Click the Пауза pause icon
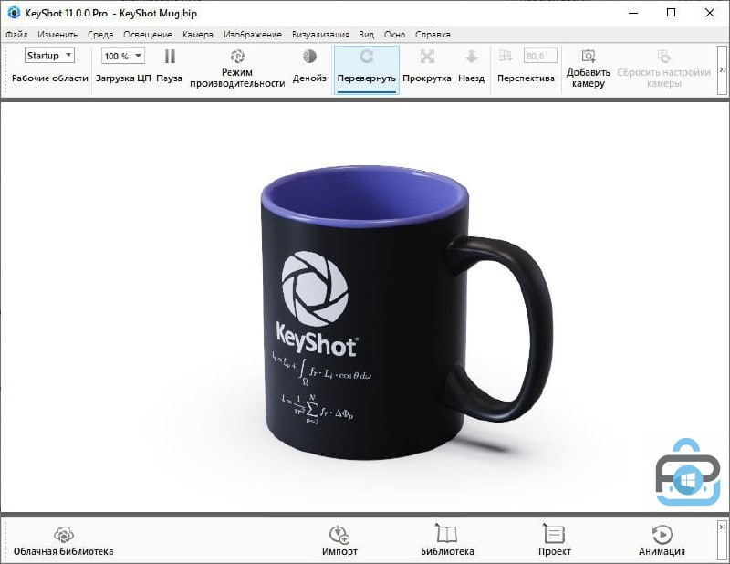730x564 pixels. (x=170, y=57)
